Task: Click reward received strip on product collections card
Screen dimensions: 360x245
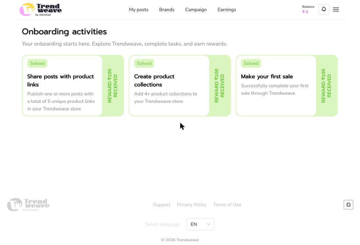Action: click(219, 86)
